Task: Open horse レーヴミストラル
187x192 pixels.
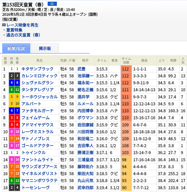Action: coord(37,132)
